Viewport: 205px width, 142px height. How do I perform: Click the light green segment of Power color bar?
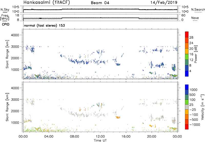pos(187,57)
